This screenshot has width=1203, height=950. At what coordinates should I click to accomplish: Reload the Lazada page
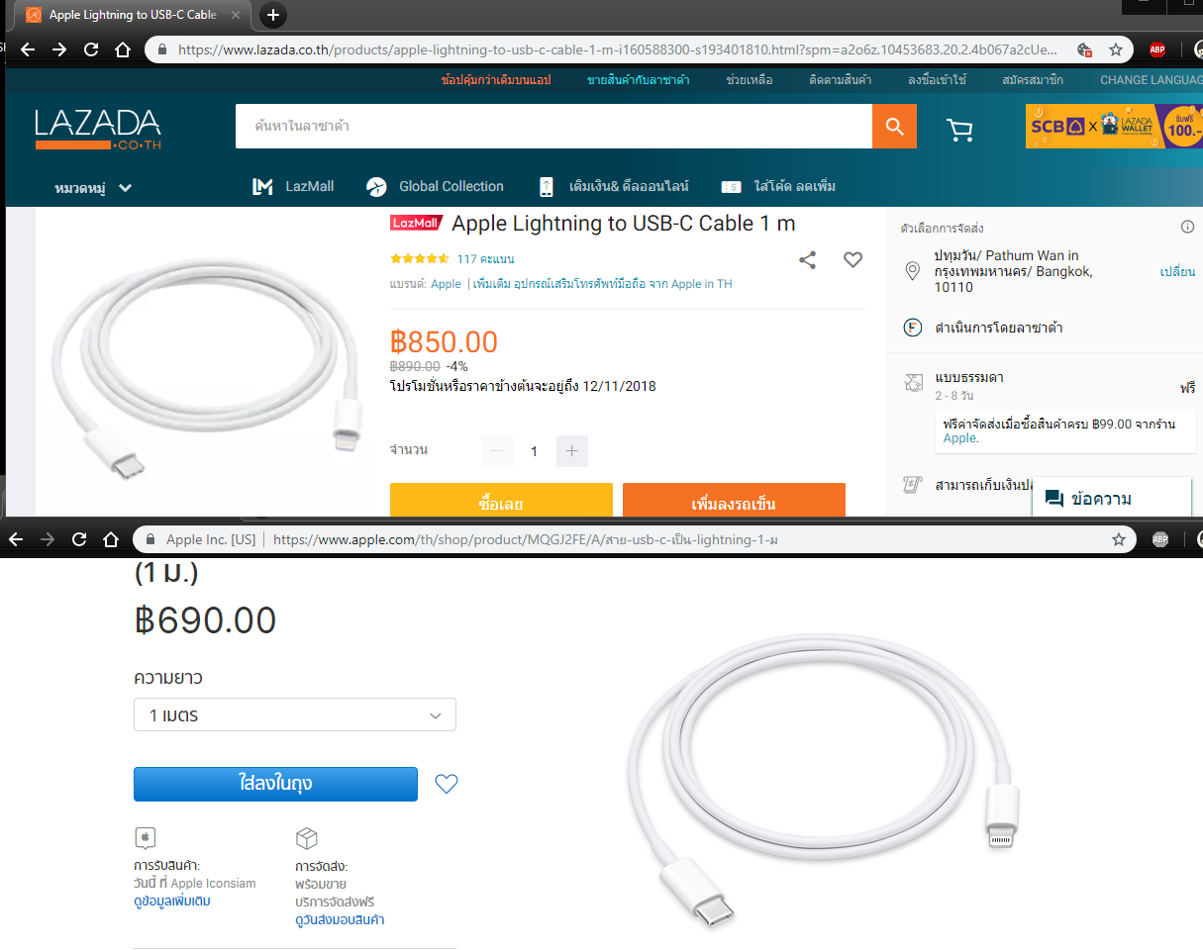click(91, 49)
